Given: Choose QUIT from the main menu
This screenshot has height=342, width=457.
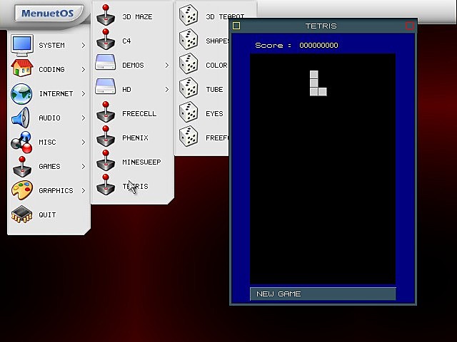Looking at the screenshot, I should coord(47,214).
